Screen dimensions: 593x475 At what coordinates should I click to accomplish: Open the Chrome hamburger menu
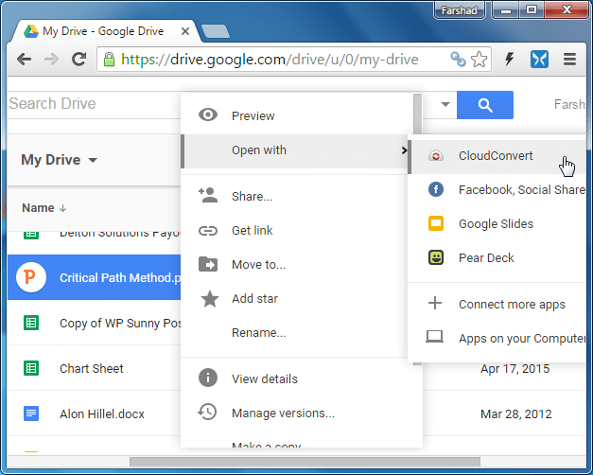569,60
